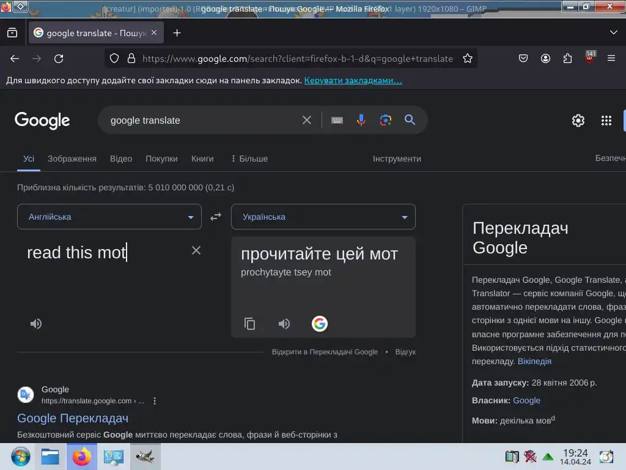The image size is (626, 470).
Task: Clear the Google search box with the X
Action: (307, 120)
